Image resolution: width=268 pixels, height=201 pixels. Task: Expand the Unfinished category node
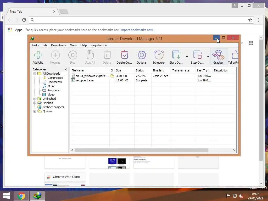[x=35, y=99]
